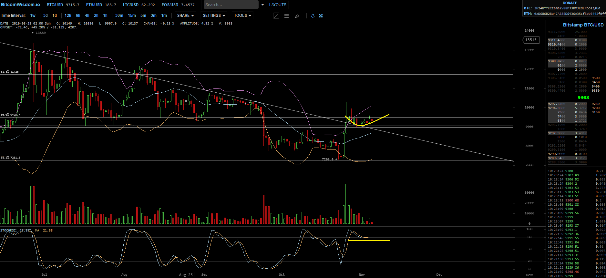Select the crosshair cursor tool
Screen dimensions: 606x278
[266, 16]
